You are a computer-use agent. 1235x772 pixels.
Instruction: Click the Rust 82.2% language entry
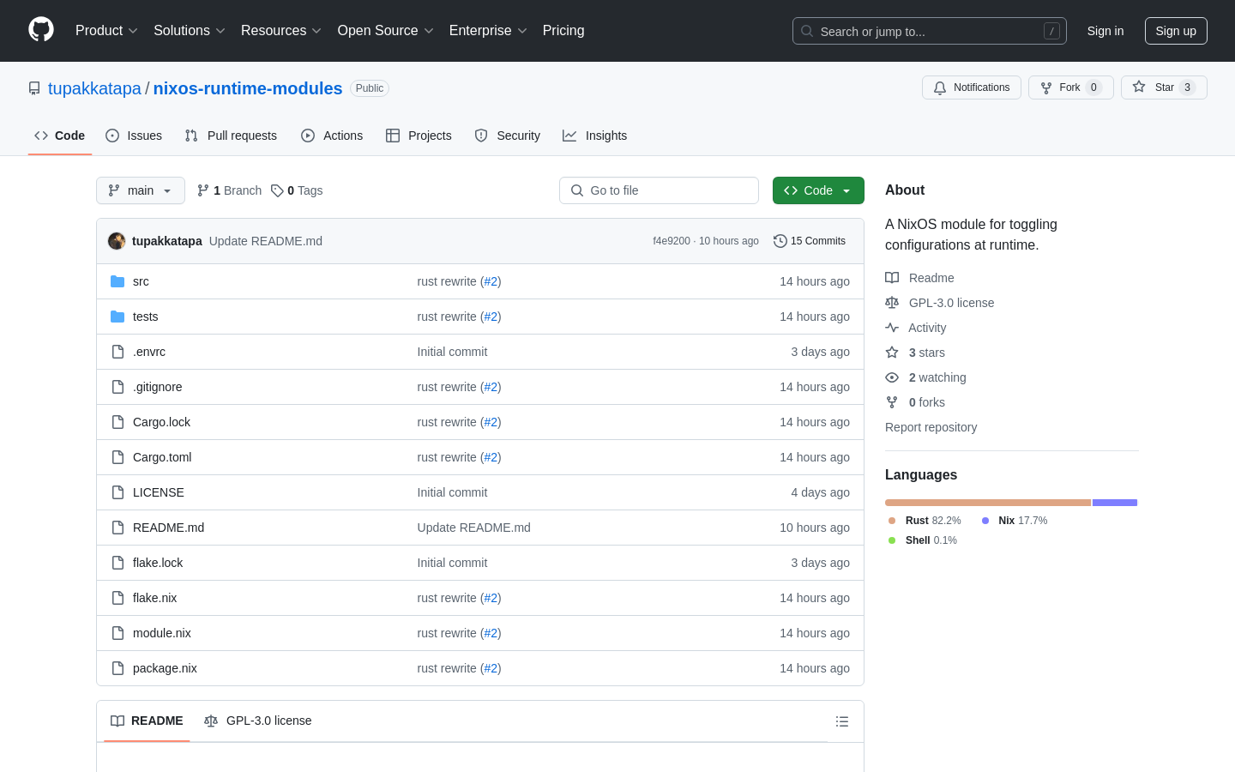[925, 521]
